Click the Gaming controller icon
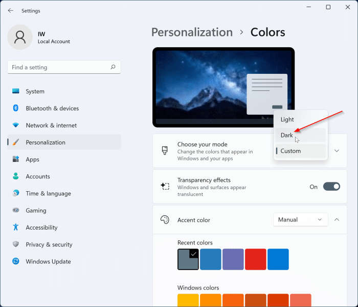Viewport: 358px width, 307px height. [x=16, y=210]
